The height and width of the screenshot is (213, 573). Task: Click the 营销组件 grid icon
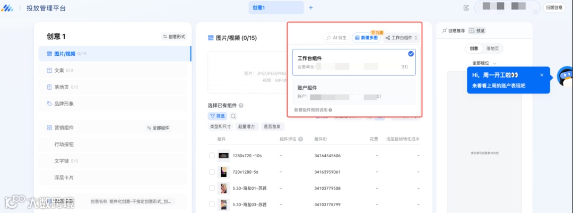pos(49,127)
